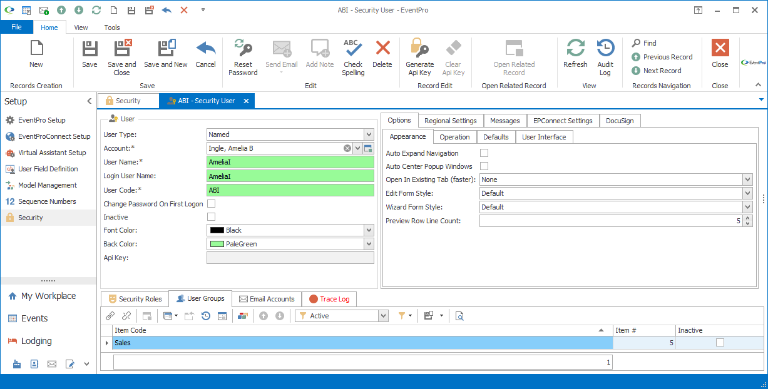
Task: Switch to the View ribbon tab
Action: [x=81, y=28]
